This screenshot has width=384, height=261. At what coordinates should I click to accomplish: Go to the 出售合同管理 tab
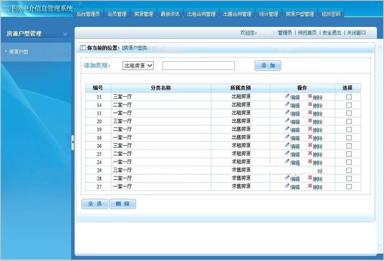[x=237, y=14]
